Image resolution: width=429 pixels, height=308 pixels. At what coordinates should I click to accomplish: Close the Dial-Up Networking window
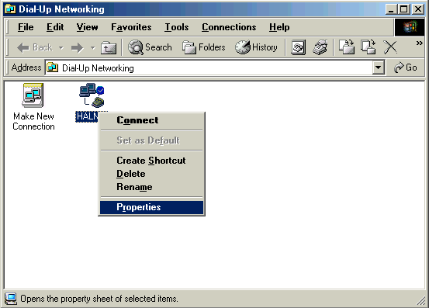click(x=418, y=9)
